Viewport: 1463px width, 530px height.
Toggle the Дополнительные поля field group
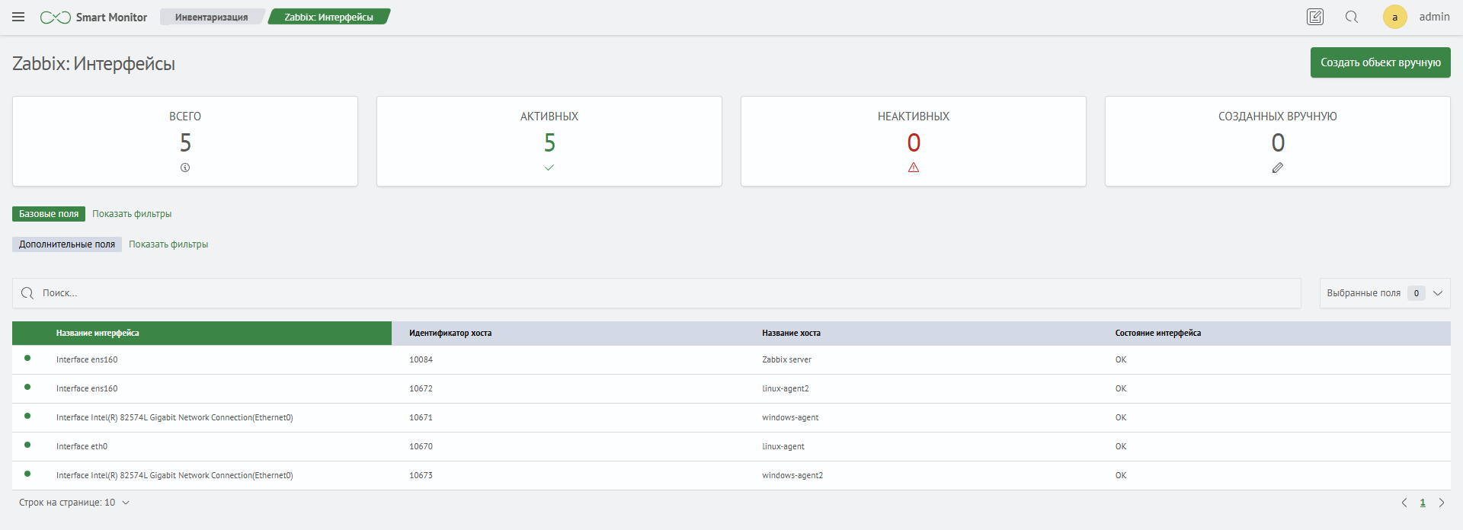pos(67,244)
